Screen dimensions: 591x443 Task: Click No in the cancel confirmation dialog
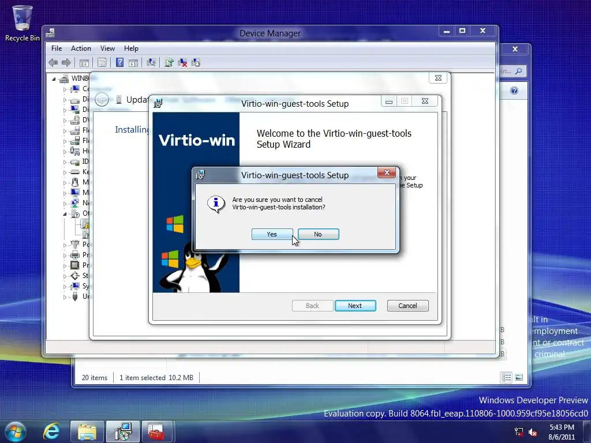pyautogui.click(x=318, y=234)
